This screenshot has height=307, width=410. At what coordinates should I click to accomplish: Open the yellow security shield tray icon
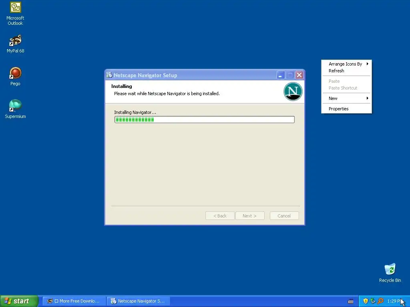(366, 301)
